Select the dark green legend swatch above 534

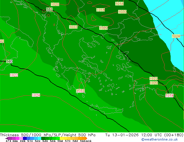(43, 138)
